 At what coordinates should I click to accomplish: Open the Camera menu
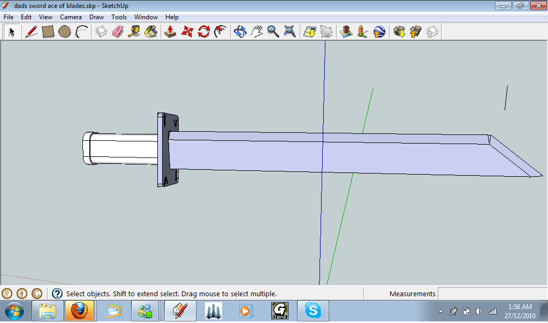click(x=71, y=17)
